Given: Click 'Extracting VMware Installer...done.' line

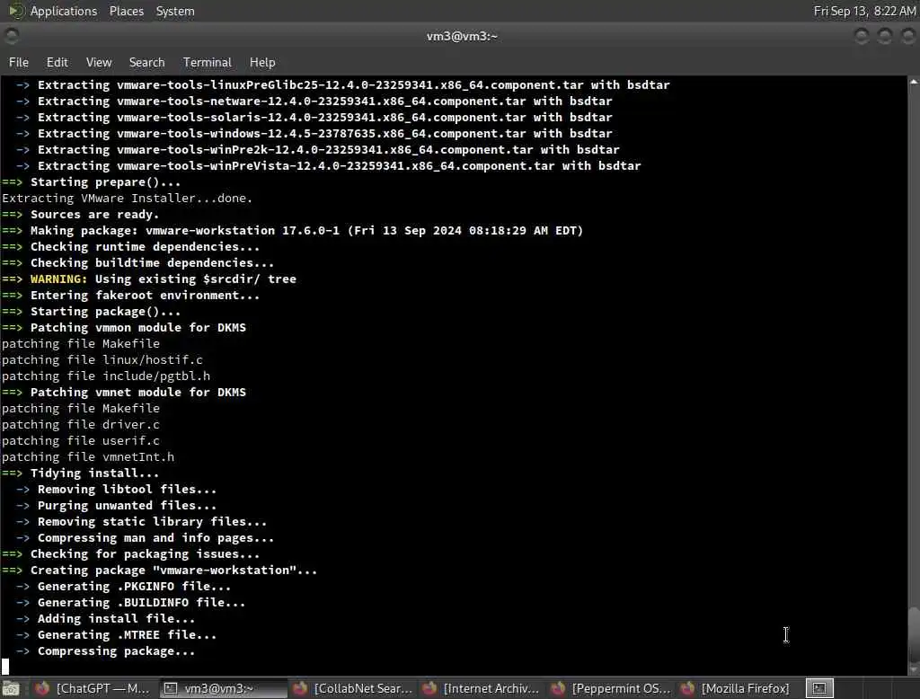Looking at the screenshot, I should point(128,199).
